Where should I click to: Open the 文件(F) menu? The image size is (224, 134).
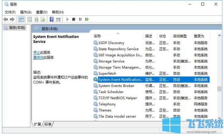(10, 12)
